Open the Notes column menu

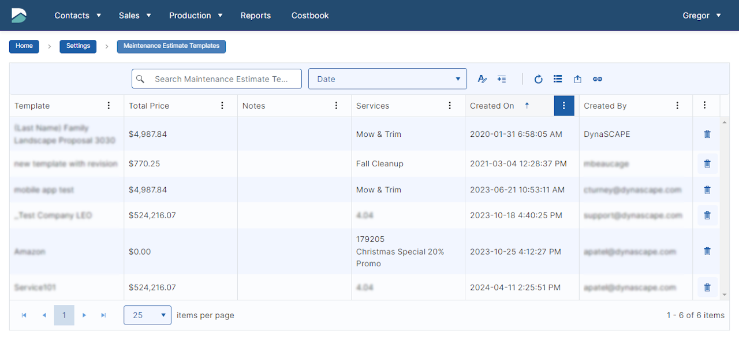[x=337, y=106]
